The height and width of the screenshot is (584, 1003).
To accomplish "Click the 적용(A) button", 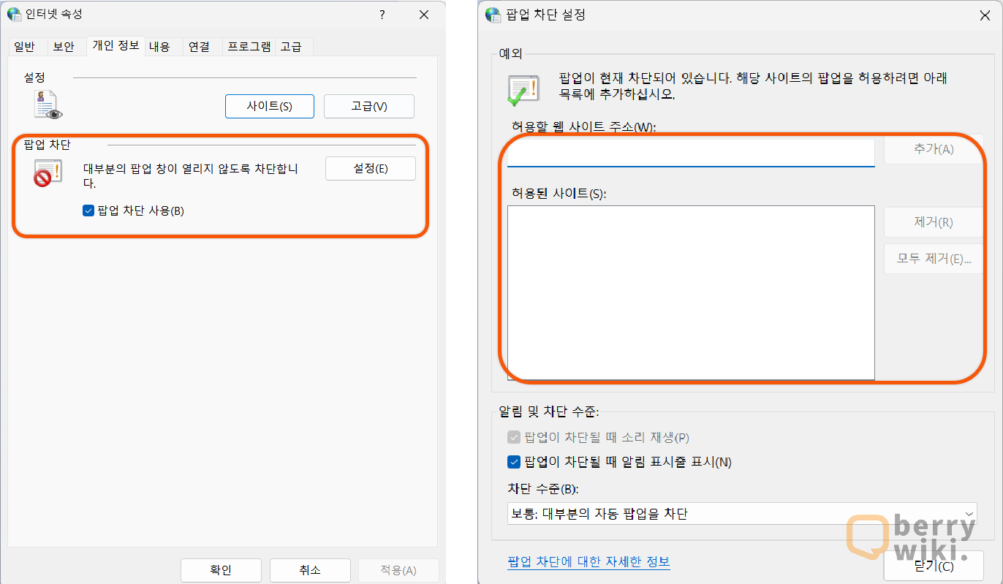I will click(x=398, y=570).
